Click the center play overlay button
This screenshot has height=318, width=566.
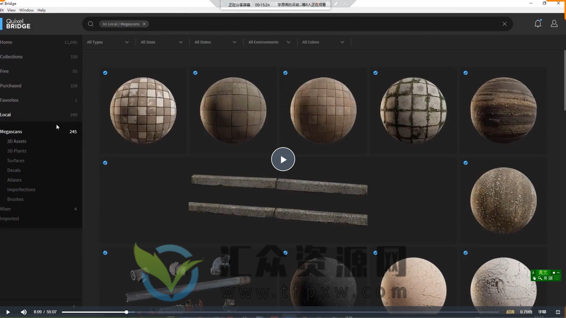283,159
